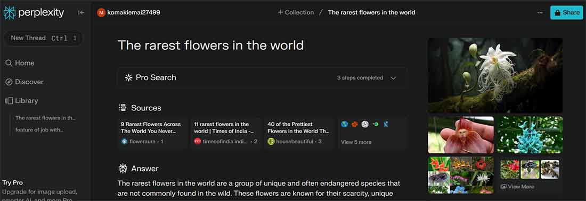Click the blue X-shaped favicon in more sources
This screenshot has width=586, height=201.
pos(386,124)
